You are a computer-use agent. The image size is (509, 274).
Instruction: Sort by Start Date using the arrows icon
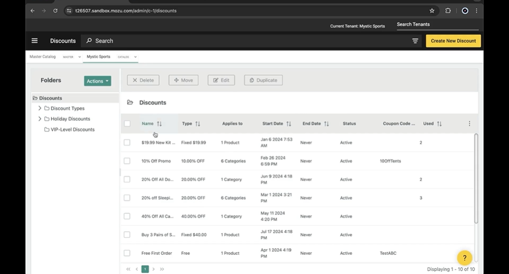click(289, 124)
